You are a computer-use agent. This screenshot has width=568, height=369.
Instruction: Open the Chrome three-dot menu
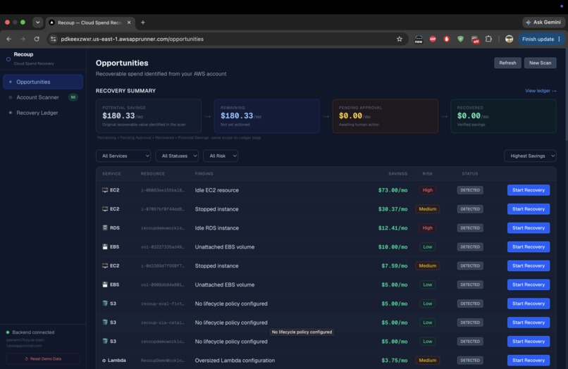[x=560, y=39]
